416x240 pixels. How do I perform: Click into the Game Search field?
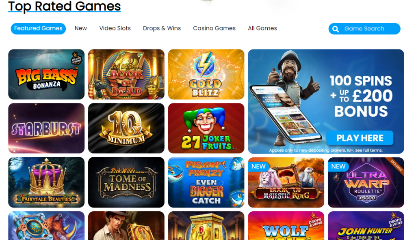click(x=364, y=29)
